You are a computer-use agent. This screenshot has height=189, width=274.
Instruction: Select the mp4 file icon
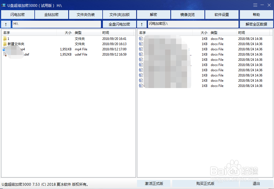click(4, 49)
